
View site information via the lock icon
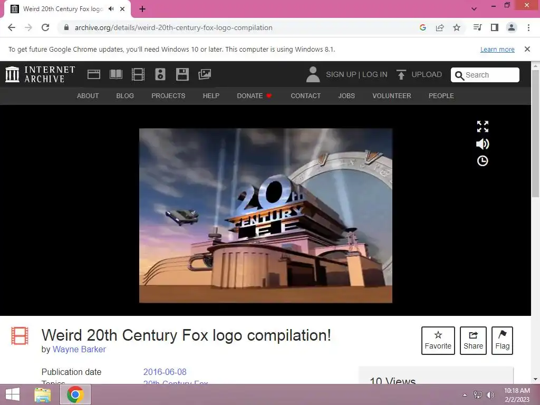pos(66,27)
